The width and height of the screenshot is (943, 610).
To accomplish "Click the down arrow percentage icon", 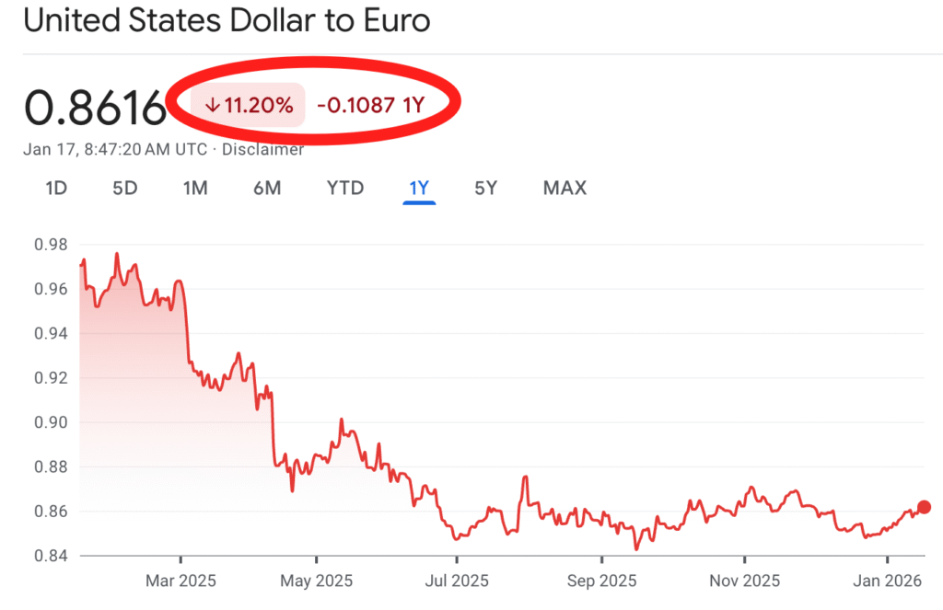I will tap(213, 106).
